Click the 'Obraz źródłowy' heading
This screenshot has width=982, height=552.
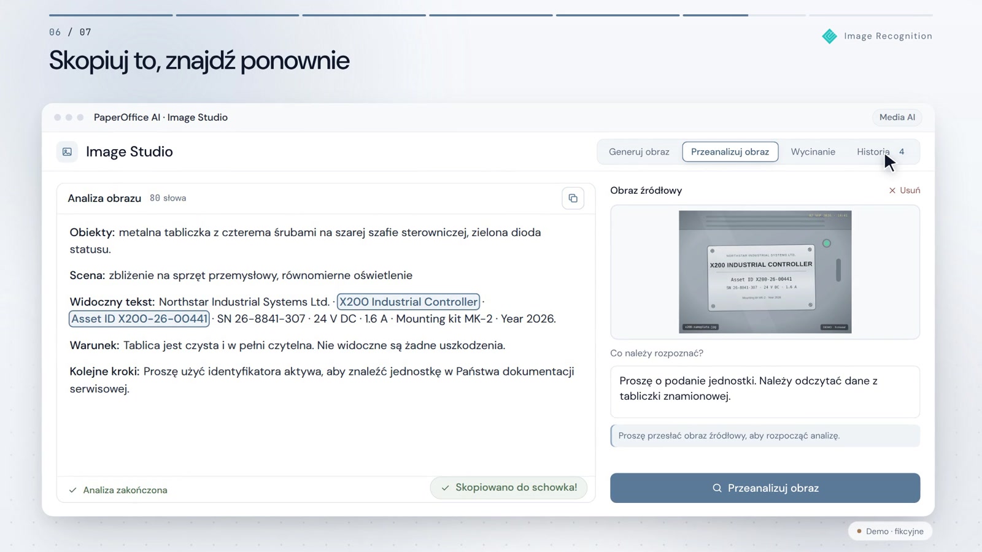coord(646,191)
